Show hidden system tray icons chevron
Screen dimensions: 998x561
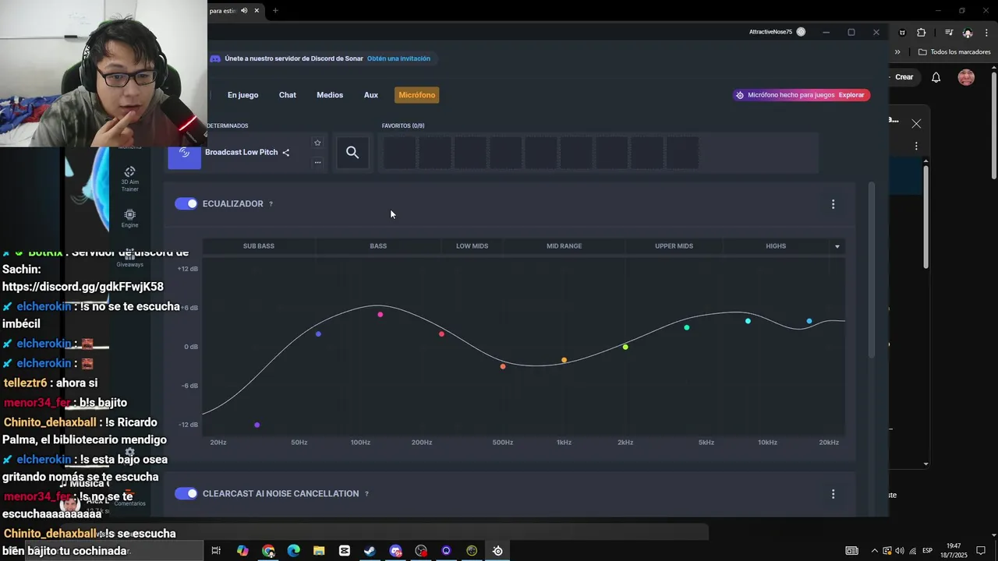point(874,551)
